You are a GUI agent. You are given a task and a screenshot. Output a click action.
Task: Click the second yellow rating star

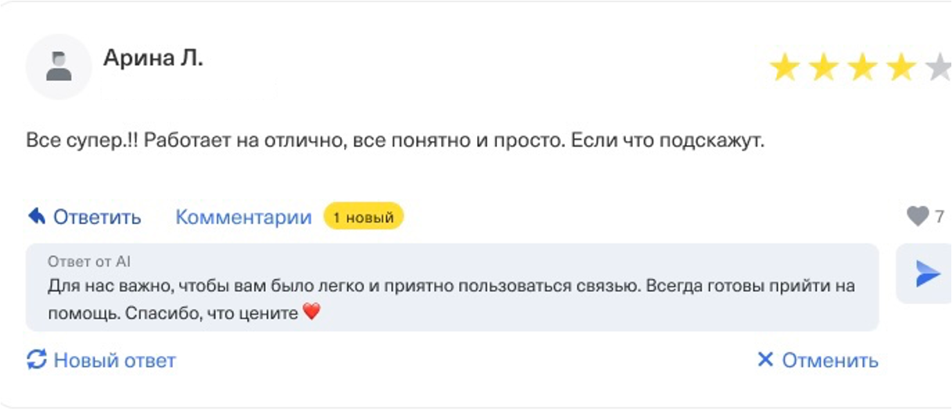(823, 68)
